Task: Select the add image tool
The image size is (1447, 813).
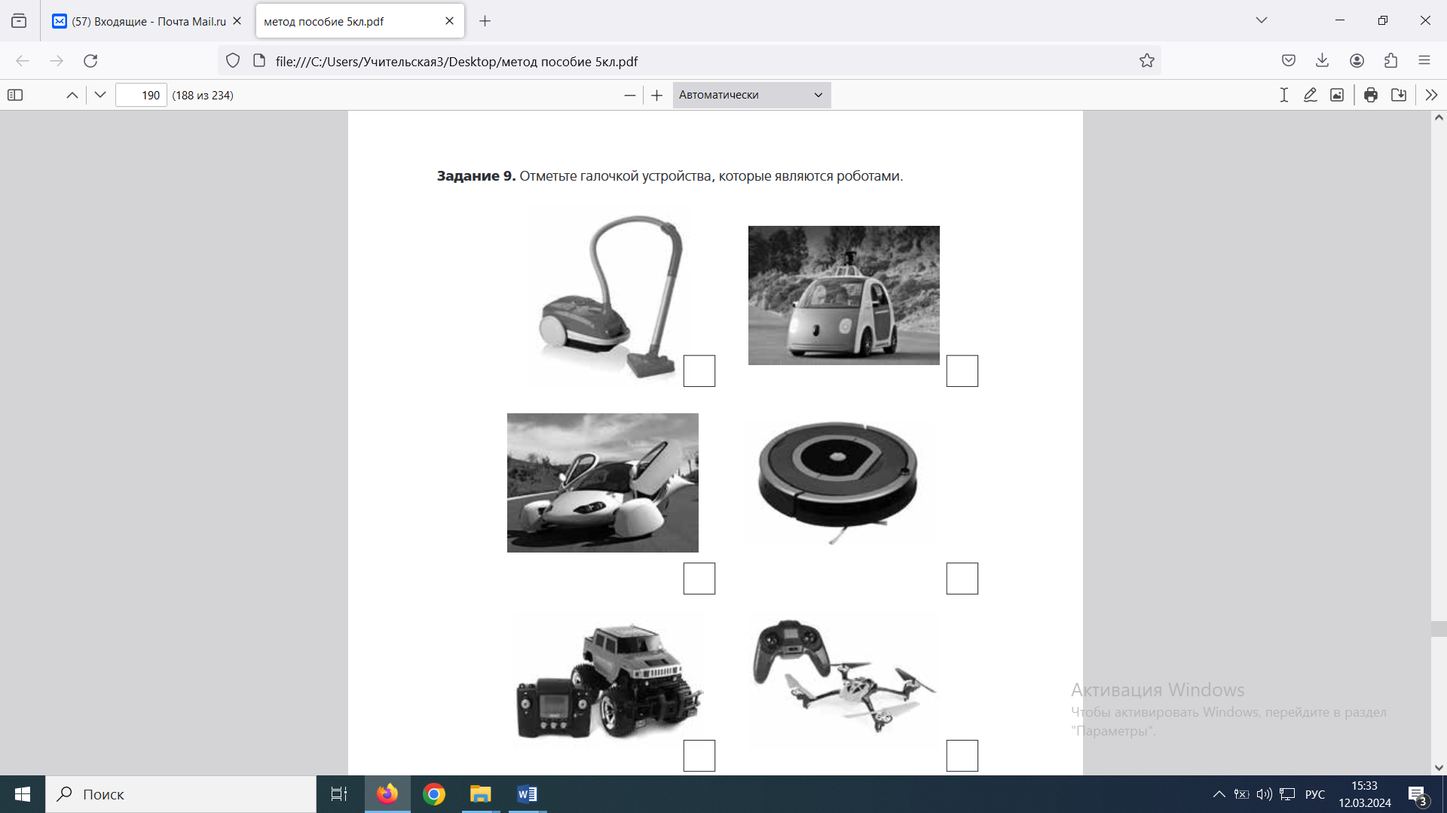Action: click(x=1337, y=95)
